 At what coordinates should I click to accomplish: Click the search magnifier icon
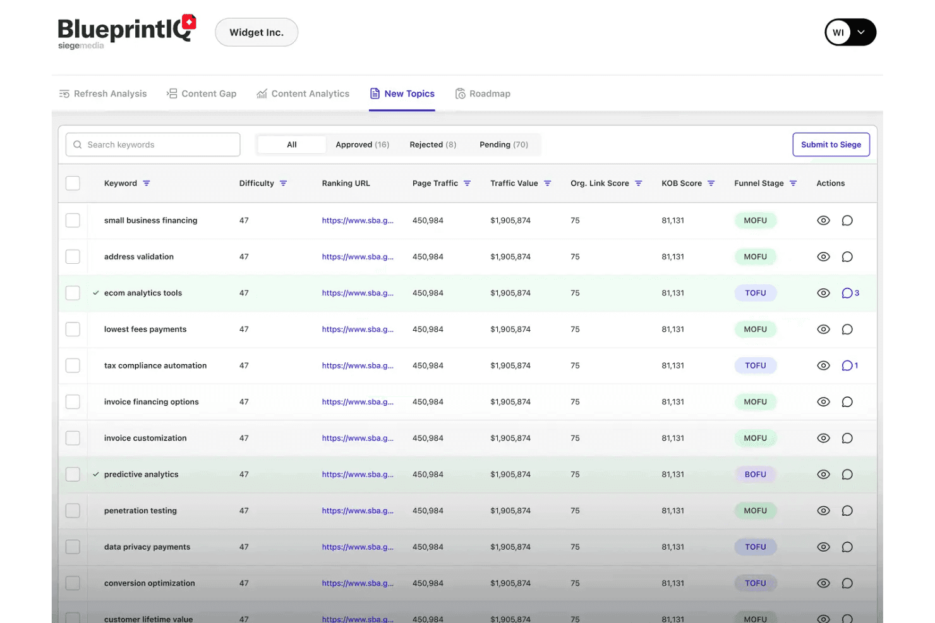(x=78, y=145)
